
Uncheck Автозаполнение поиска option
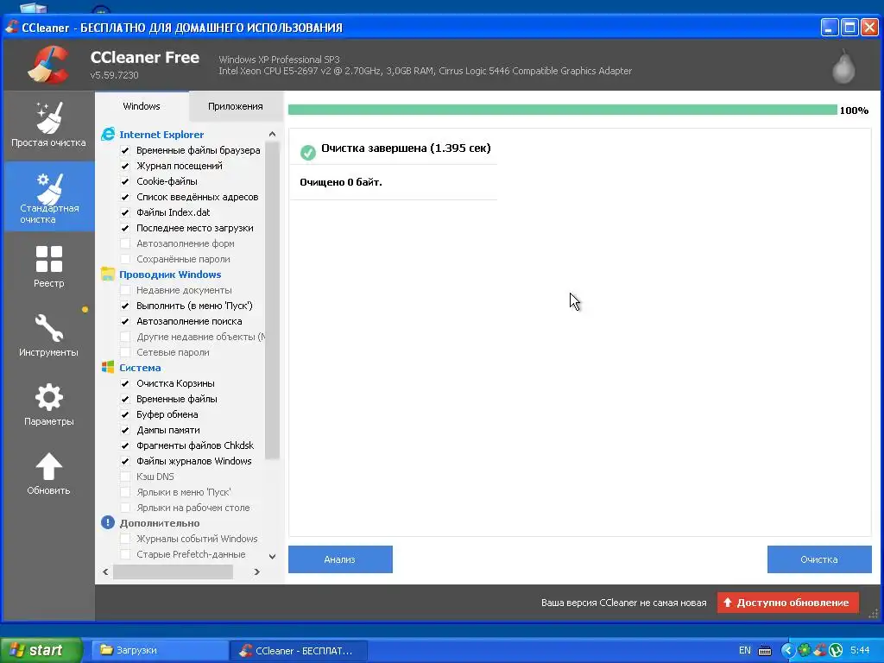125,321
